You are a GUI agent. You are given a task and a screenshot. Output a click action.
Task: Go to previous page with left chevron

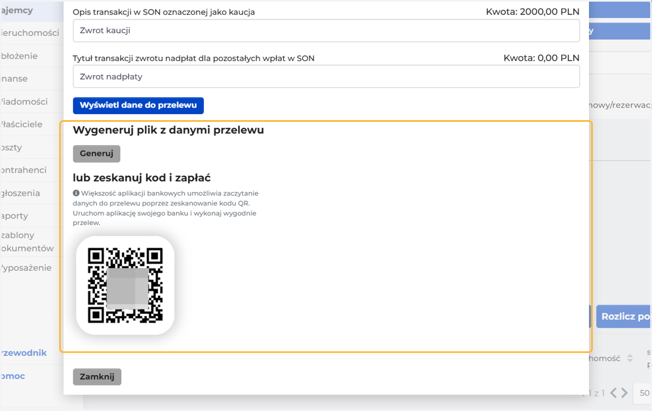click(613, 393)
